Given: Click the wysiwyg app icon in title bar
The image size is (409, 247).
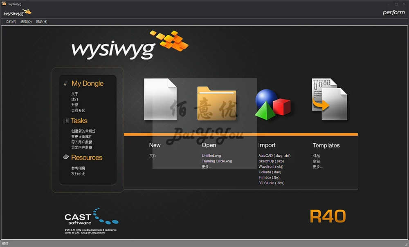Looking at the screenshot, I should (4, 4).
